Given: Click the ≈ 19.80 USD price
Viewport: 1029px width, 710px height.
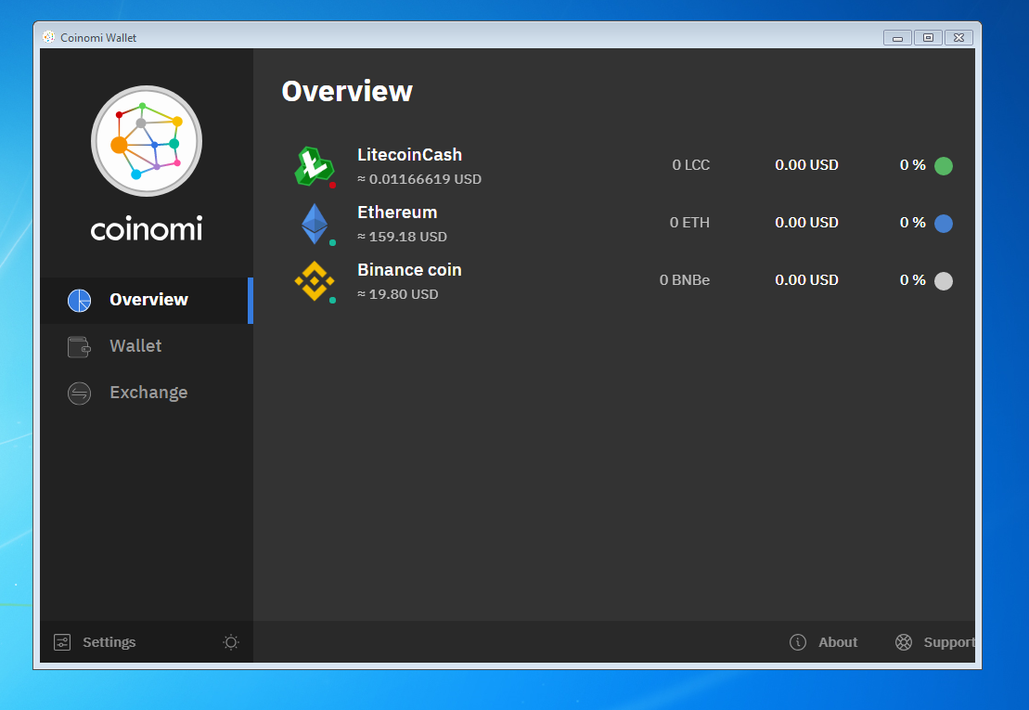Looking at the screenshot, I should [x=398, y=294].
